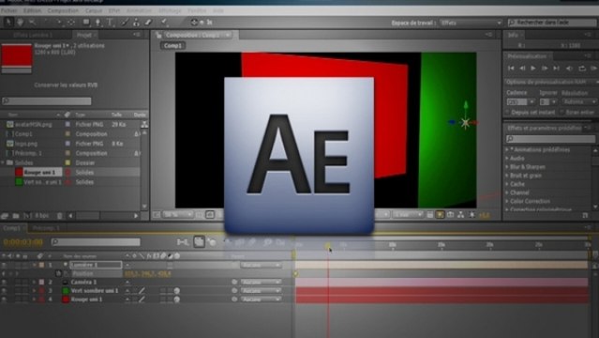Toggle visibility eye of Caméra 1 layer
599x338 pixels.
[4, 282]
